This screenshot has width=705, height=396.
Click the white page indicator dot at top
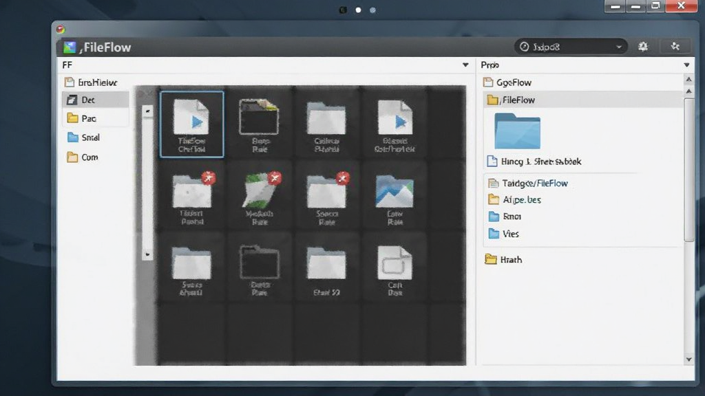coord(358,10)
